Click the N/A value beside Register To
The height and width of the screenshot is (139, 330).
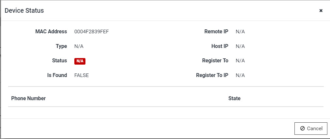pyautogui.click(x=240, y=61)
